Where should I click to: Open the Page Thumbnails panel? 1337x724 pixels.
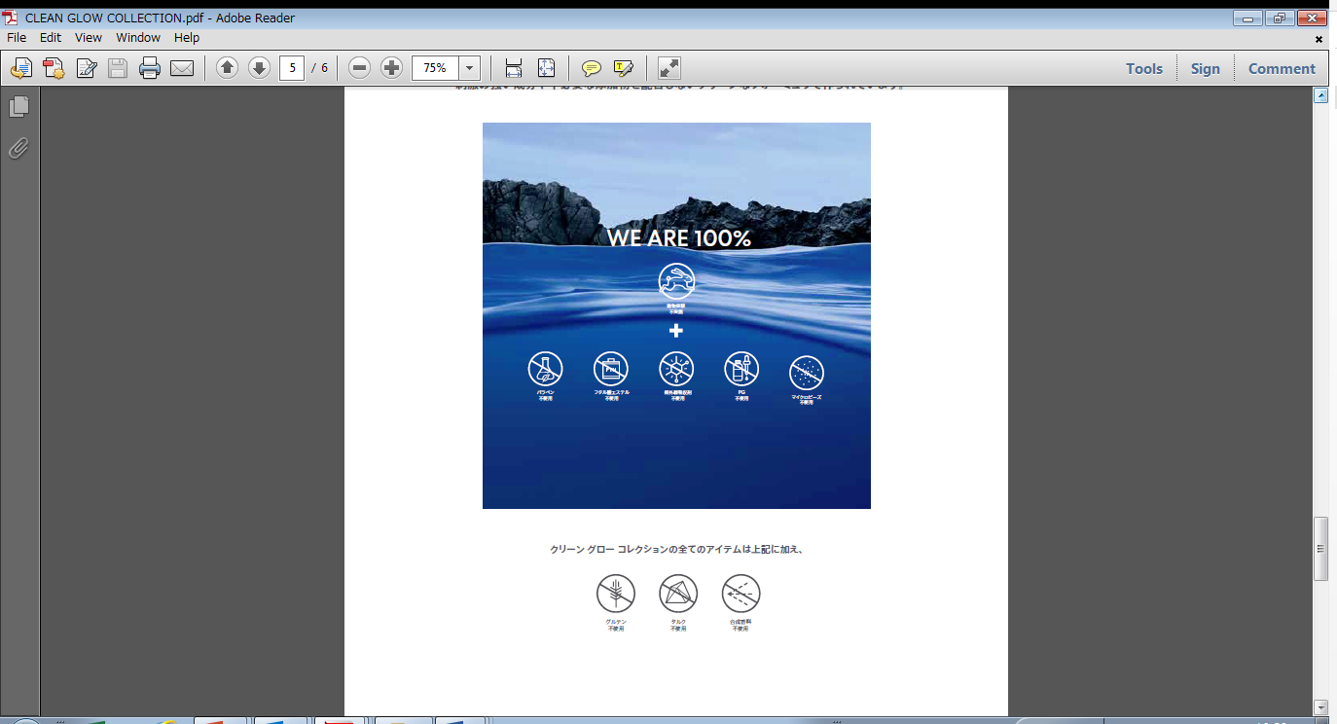pos(19,106)
